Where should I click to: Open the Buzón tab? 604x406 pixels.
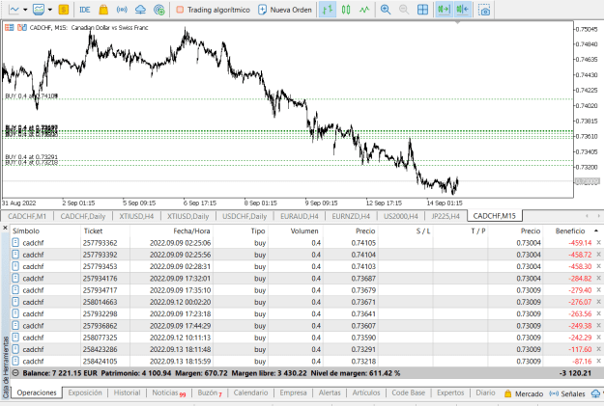210,392
